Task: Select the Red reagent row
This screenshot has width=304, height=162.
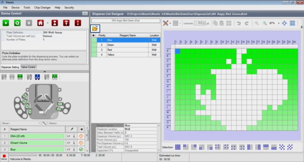Action: coord(126,50)
